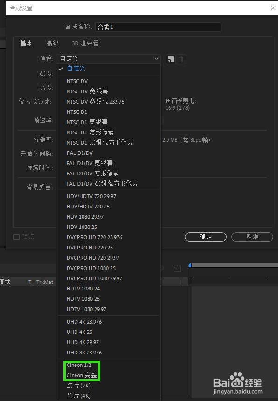Open the 高级 tab
This screenshot has width=278, height=401.
(52, 43)
